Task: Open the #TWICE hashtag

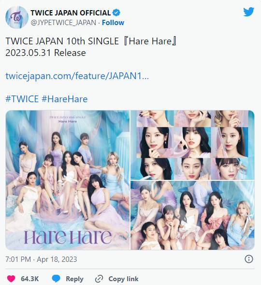Action: click(22, 99)
